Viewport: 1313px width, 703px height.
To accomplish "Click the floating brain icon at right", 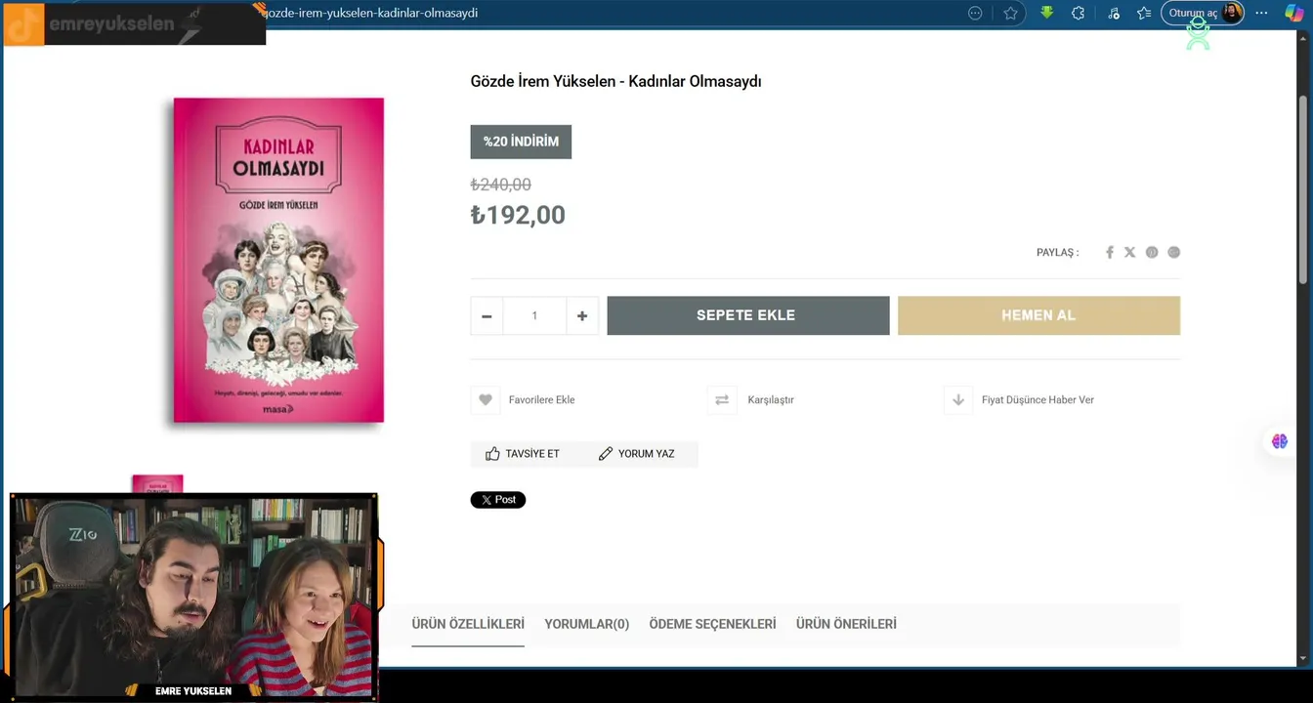I will [1280, 441].
